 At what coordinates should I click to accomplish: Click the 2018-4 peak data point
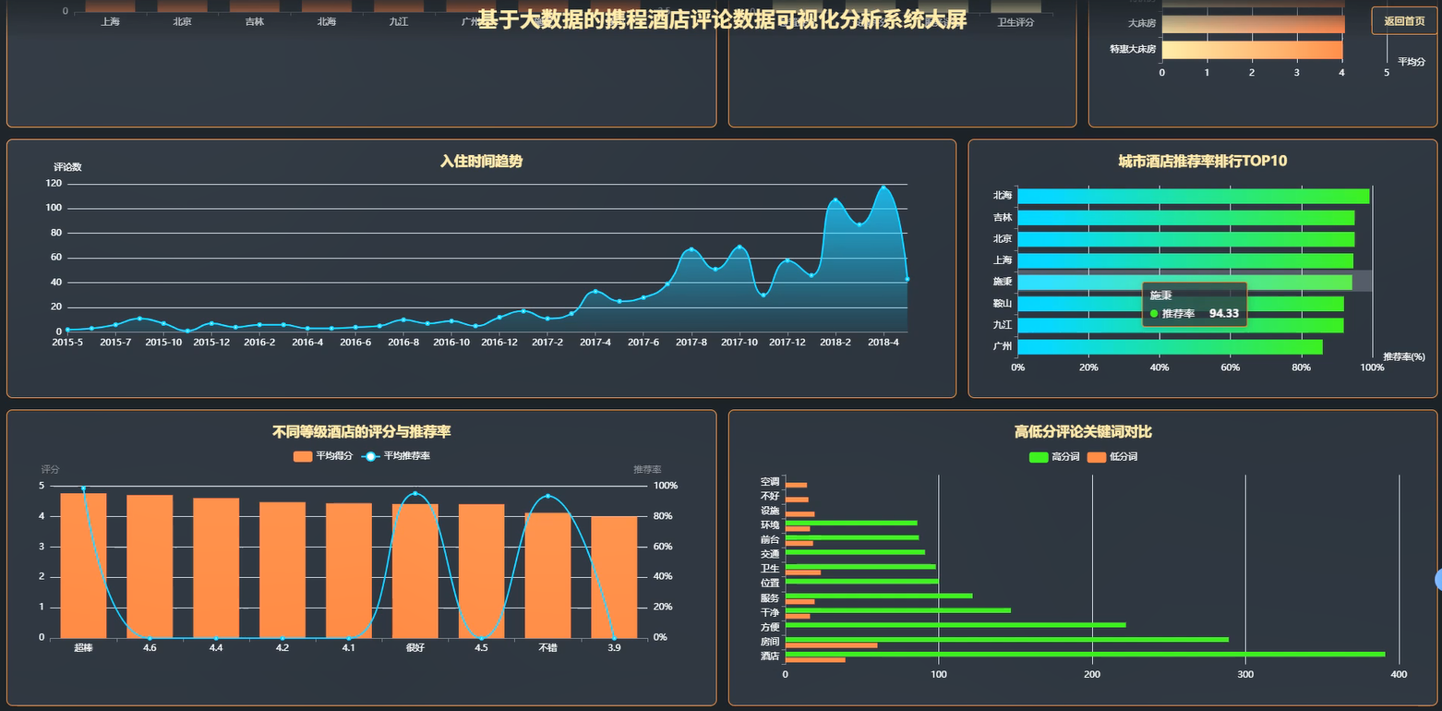(883, 187)
